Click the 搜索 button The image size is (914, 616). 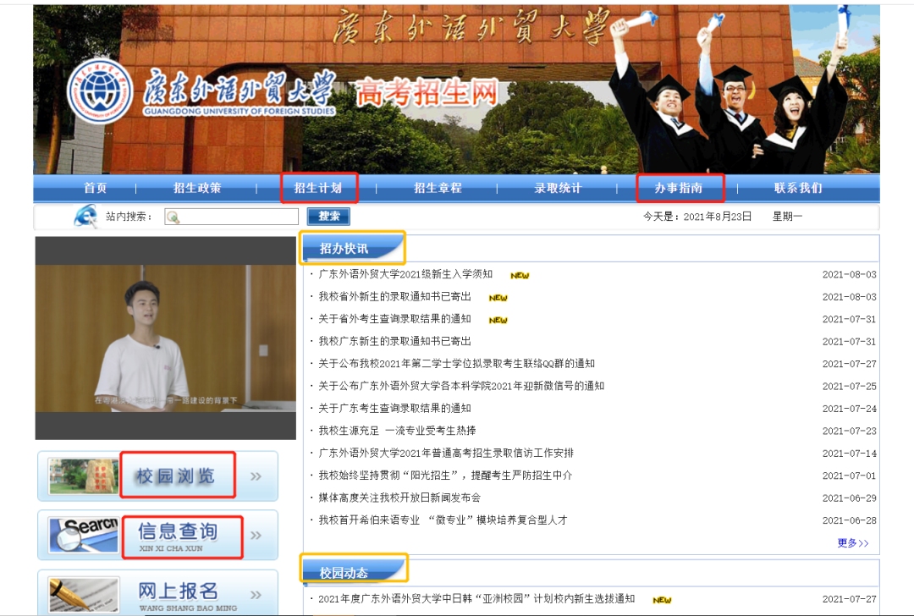[x=328, y=217]
